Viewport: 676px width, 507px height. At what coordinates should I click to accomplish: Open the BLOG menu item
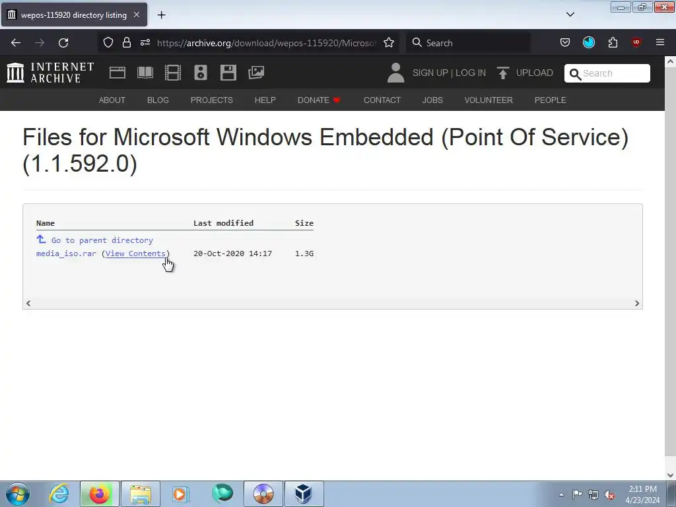158,100
